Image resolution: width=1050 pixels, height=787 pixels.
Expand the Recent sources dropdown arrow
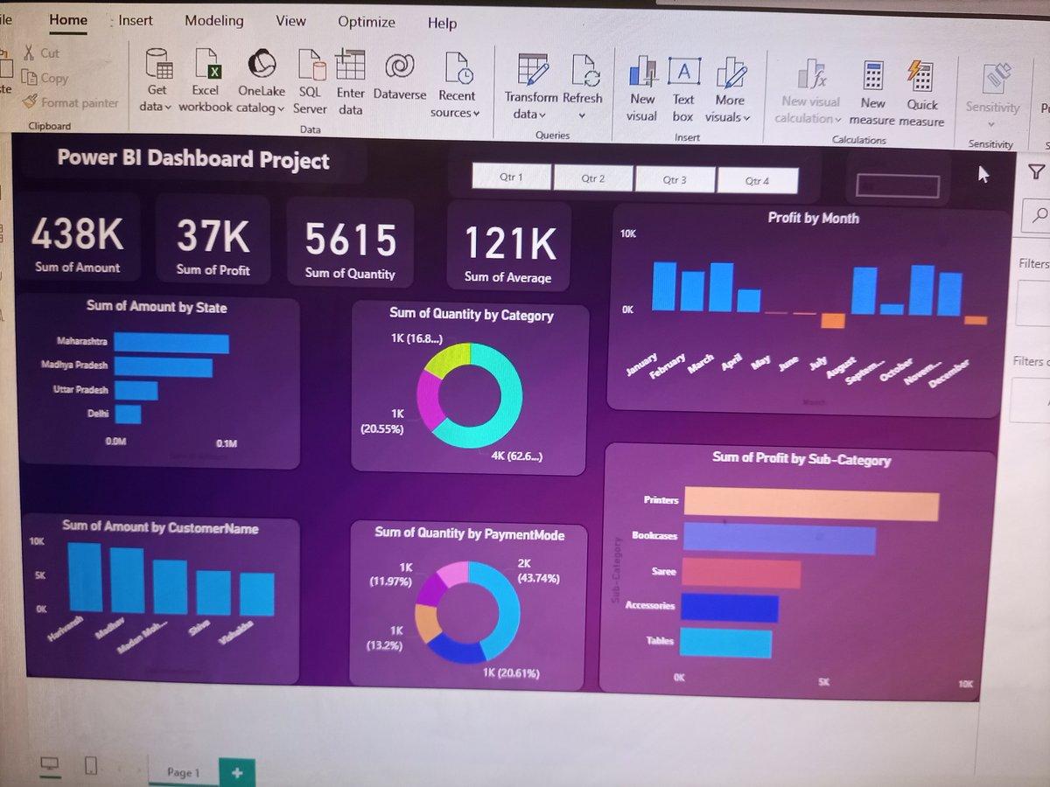coord(476,114)
